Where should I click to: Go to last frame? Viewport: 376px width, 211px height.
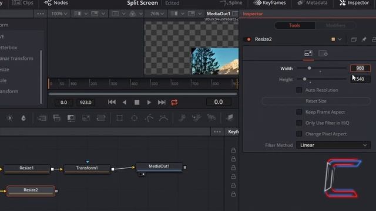[x=162, y=103]
